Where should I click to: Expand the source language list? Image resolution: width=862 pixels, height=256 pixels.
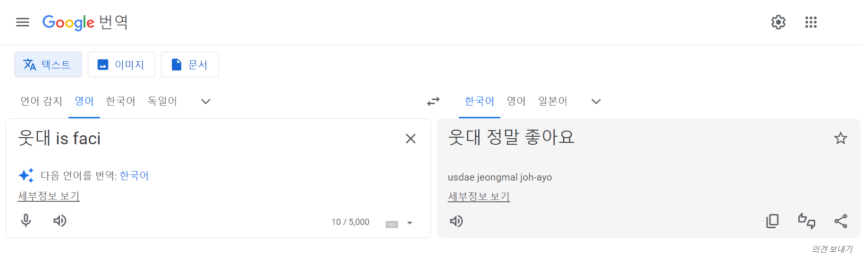[205, 101]
